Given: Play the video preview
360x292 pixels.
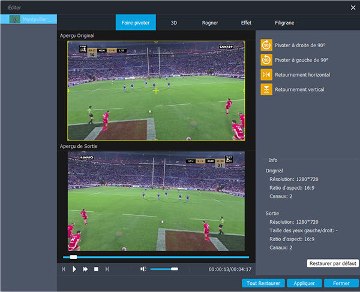Looking at the screenshot, I should click(x=74, y=269).
